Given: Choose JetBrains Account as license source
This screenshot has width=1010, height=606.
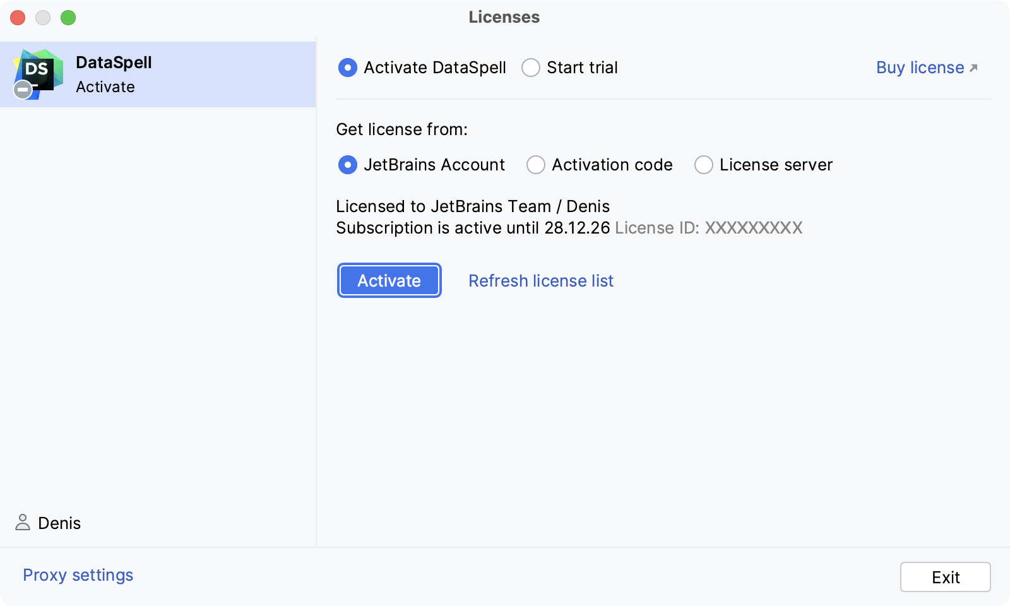Looking at the screenshot, I should point(347,165).
